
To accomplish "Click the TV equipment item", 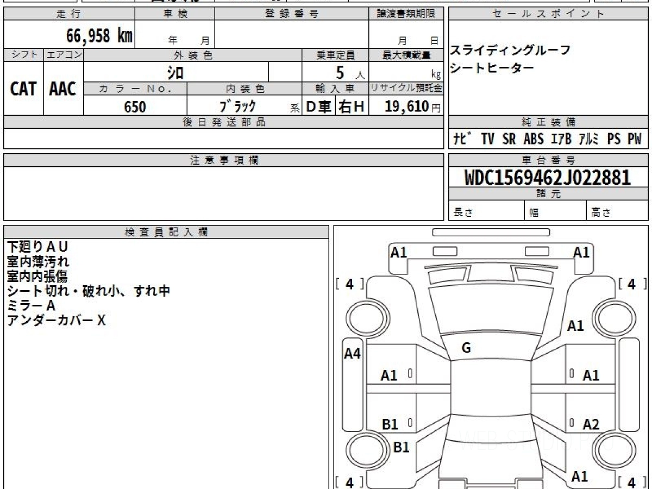I will (487, 140).
